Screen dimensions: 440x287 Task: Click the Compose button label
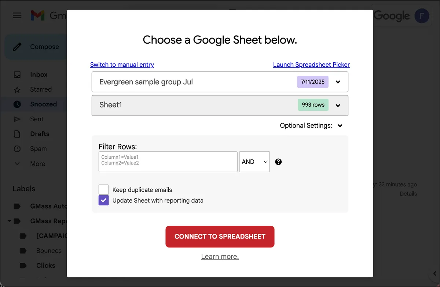point(44,47)
